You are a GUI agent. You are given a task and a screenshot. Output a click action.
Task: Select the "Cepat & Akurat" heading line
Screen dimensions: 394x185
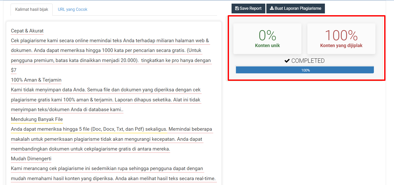(x=27, y=31)
